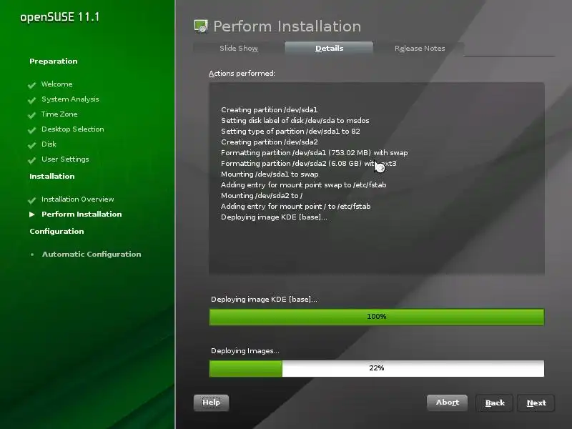Go Back to previous step
This screenshot has height=429, width=572.
[x=495, y=403]
